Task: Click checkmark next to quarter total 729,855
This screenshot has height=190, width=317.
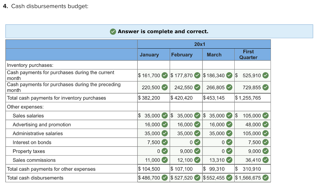Action: [x=265, y=87]
